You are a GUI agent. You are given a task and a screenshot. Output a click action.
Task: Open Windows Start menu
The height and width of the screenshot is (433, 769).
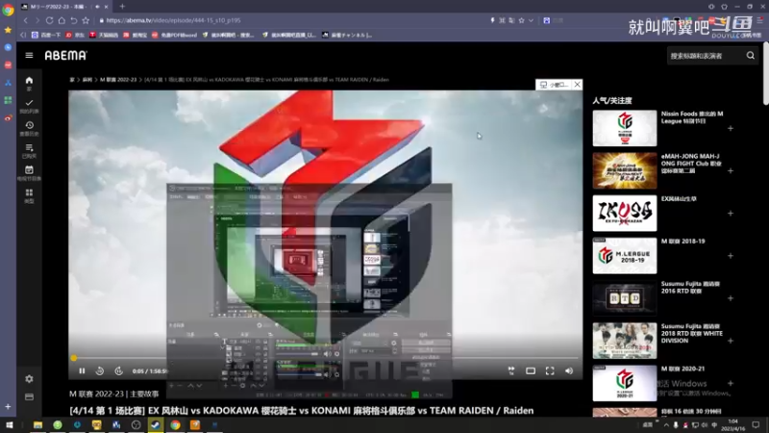(10, 425)
